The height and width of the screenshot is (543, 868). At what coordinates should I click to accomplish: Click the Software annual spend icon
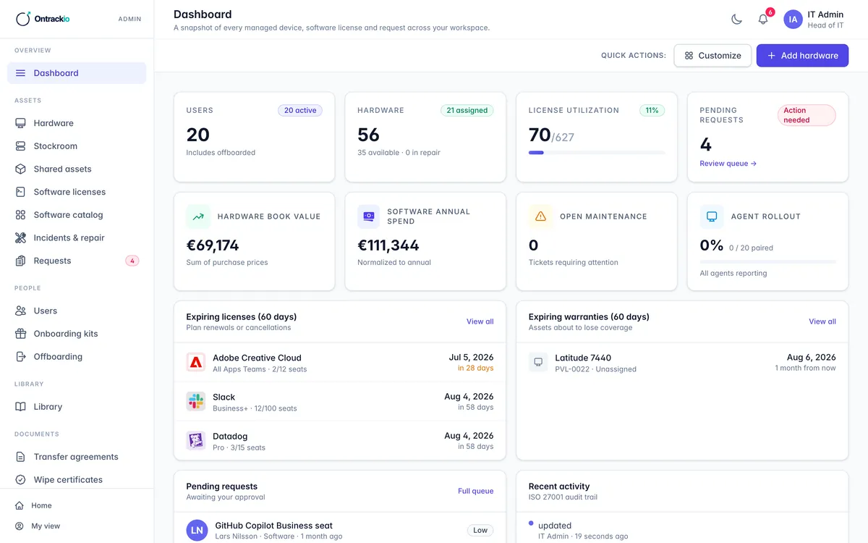368,216
